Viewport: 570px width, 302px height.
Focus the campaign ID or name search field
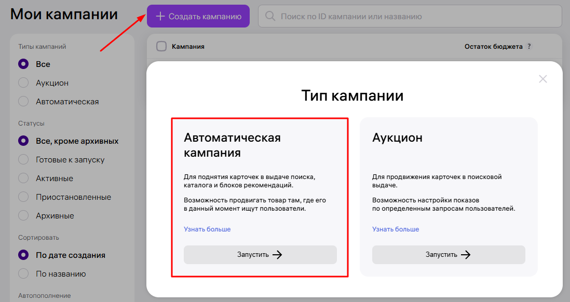[x=410, y=17]
